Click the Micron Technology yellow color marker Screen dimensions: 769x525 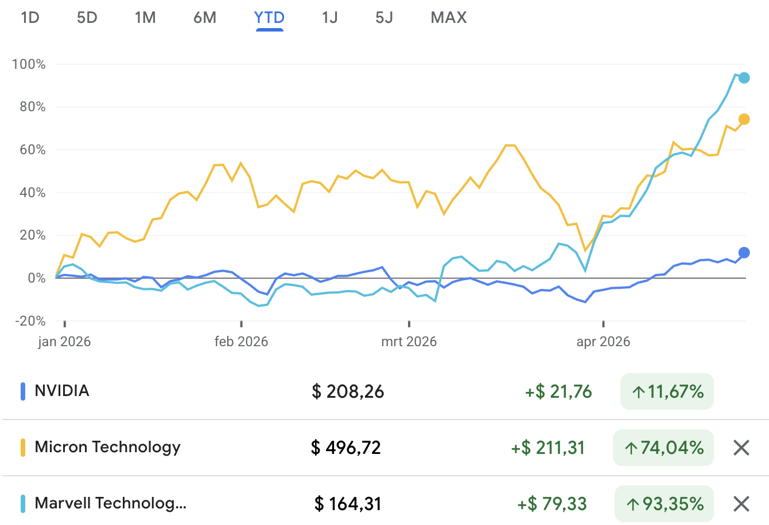tap(23, 448)
